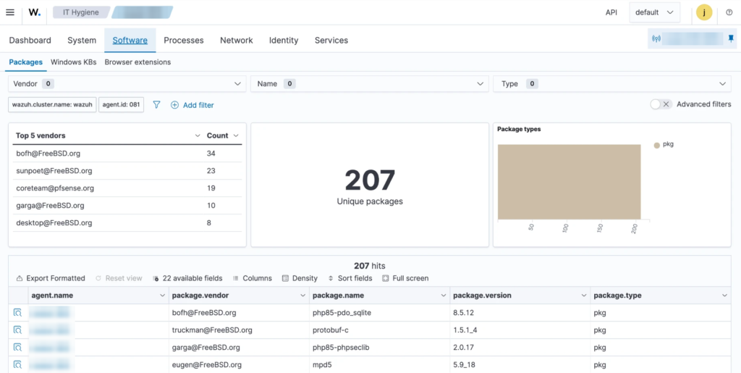
Task: Click the 207 Unique packages metric
Action: coord(370,187)
